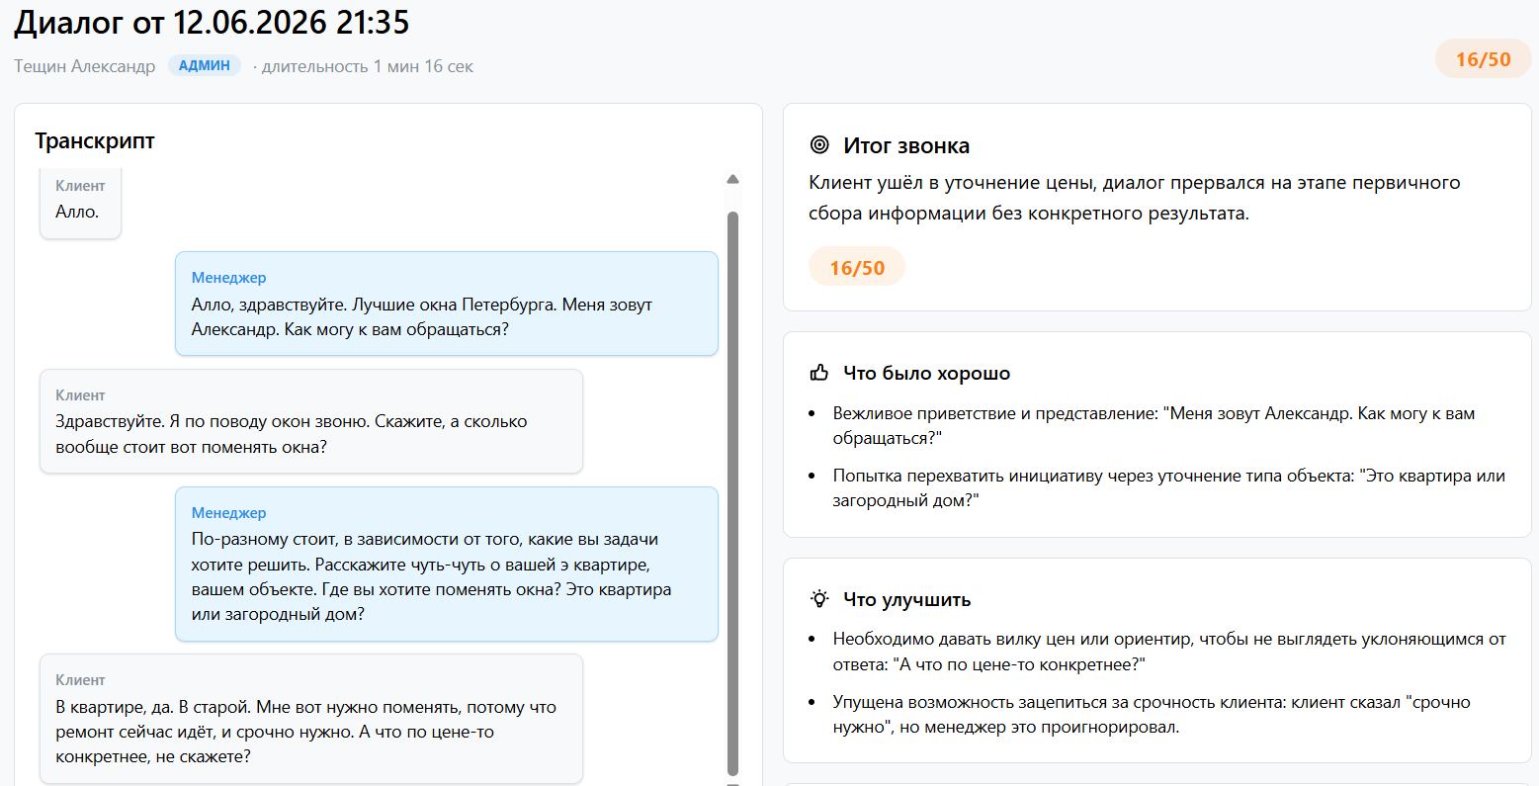Image resolution: width=1539 pixels, height=786 pixels.
Task: Click the Что было хорошо heading
Action: (x=926, y=373)
